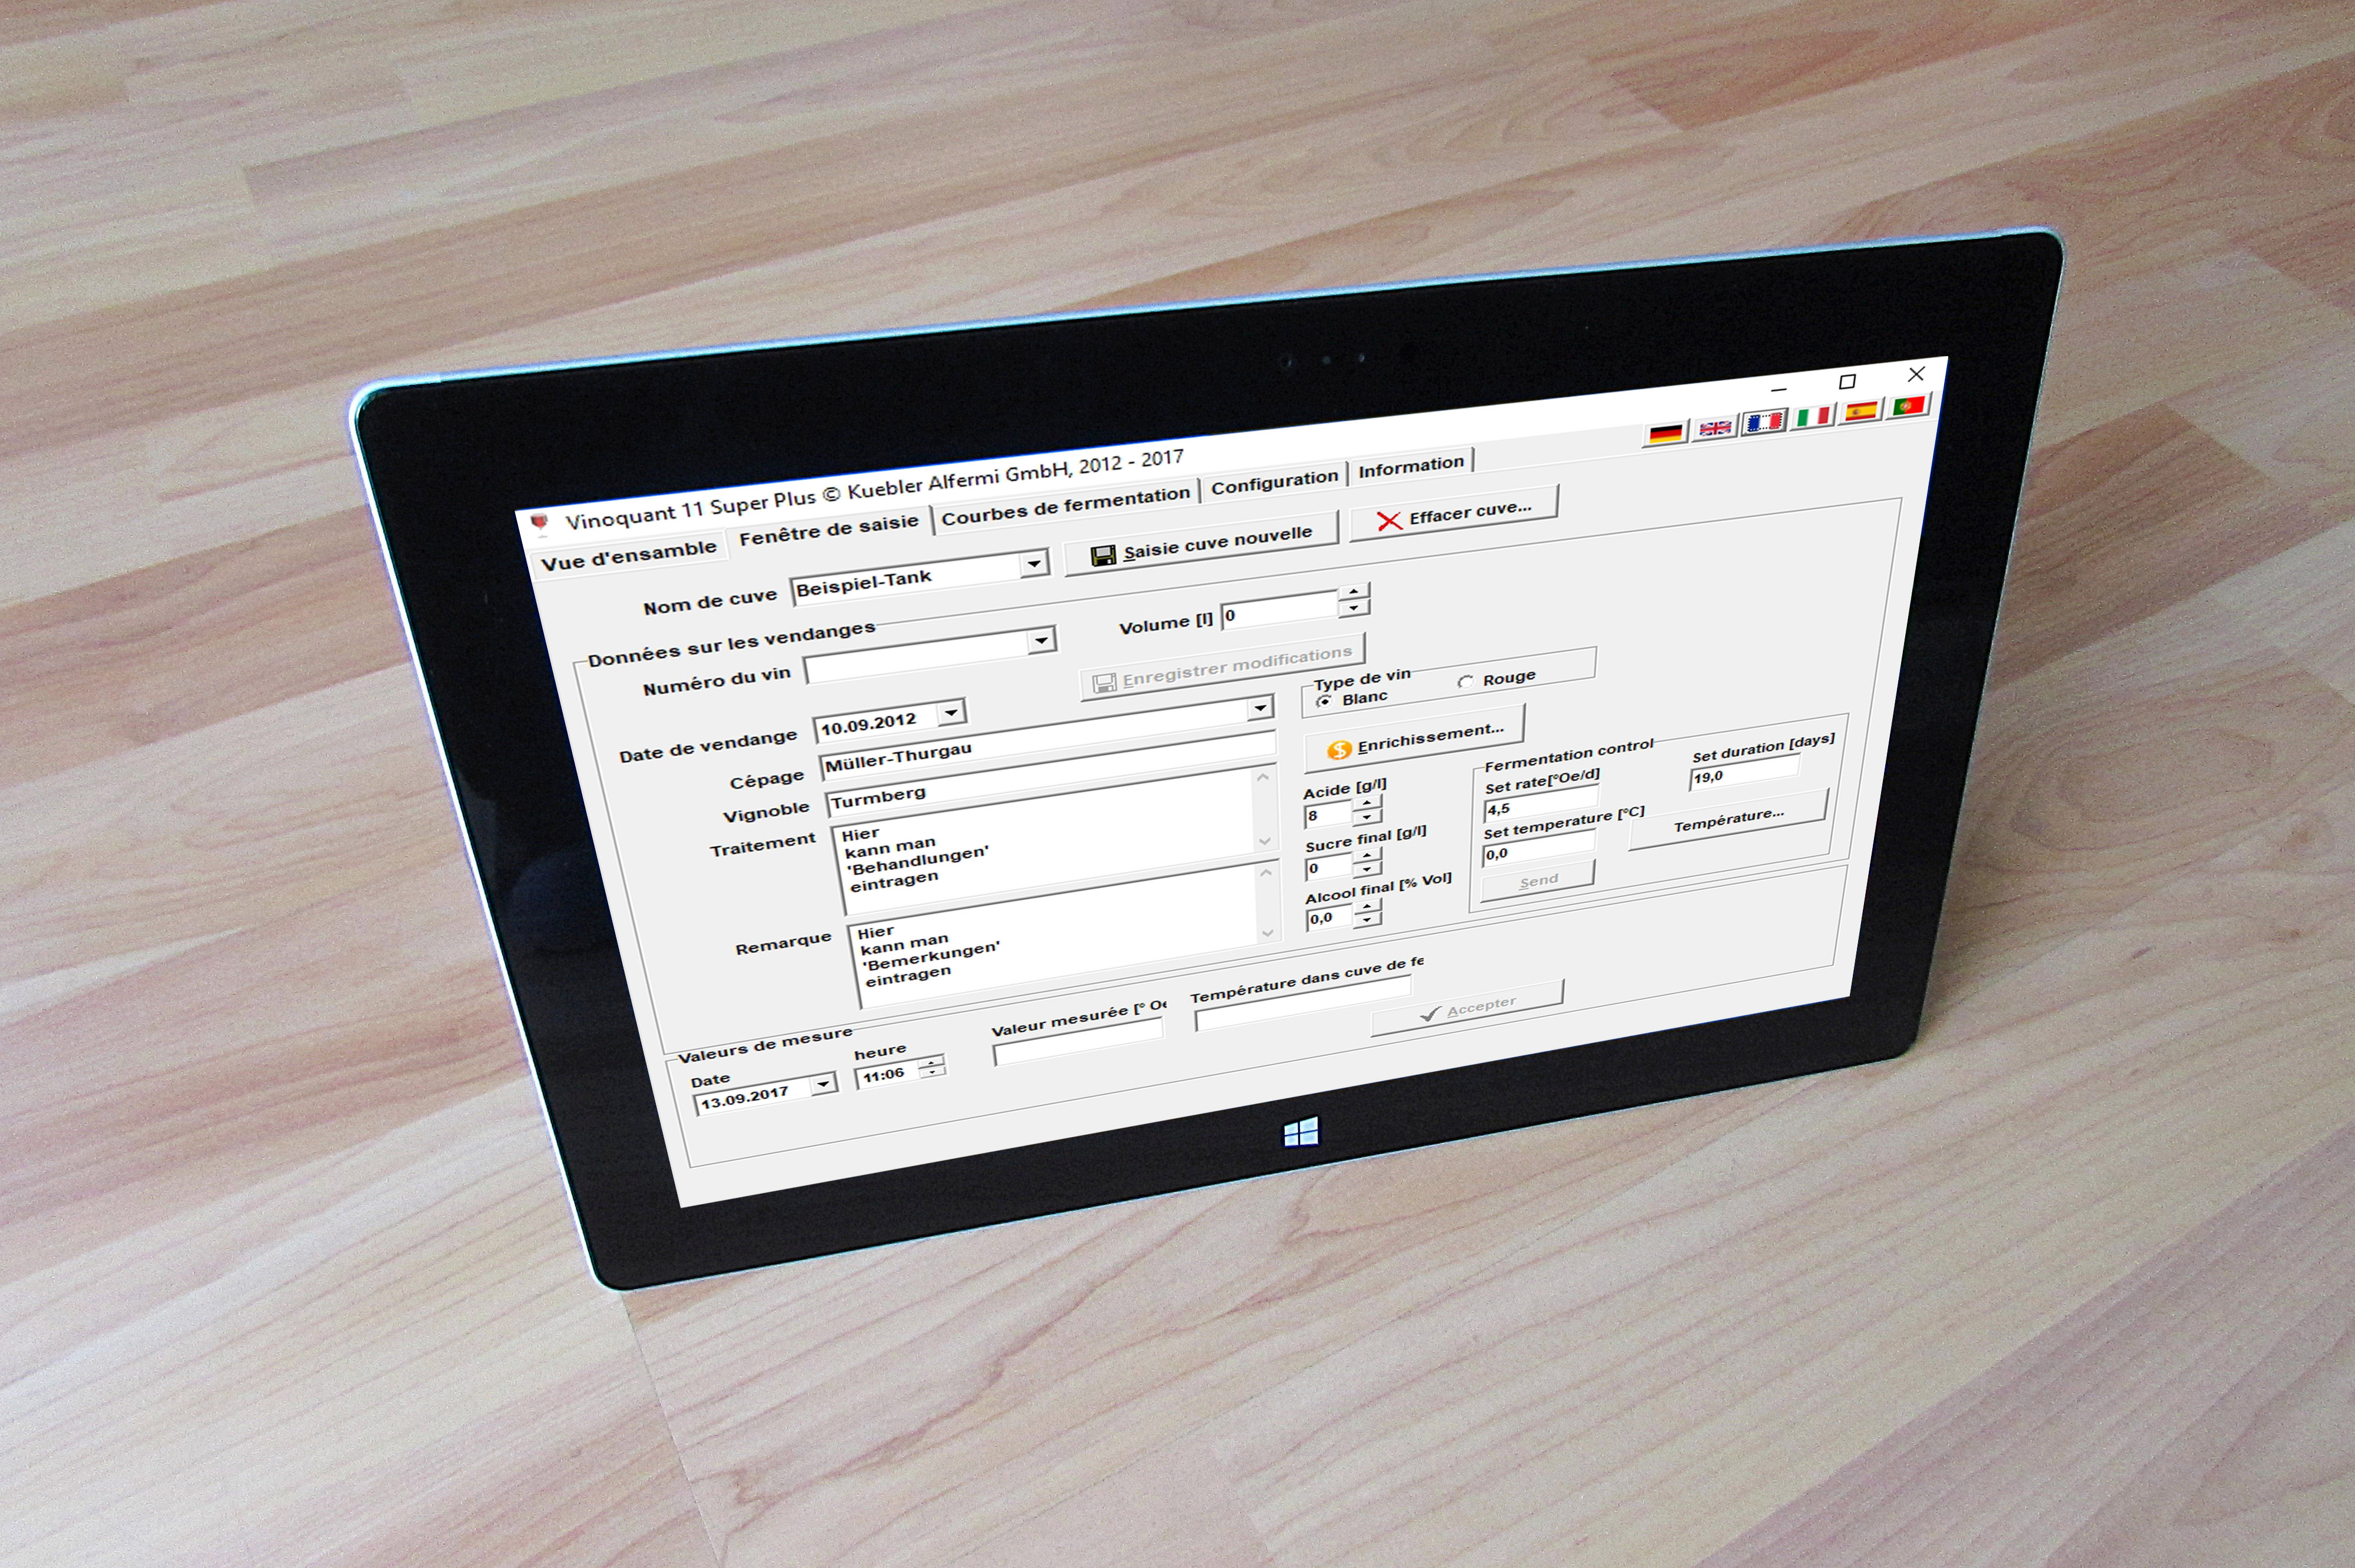Close the Vinoquant window
Screen dimensions: 2355x1568
click(1916, 374)
